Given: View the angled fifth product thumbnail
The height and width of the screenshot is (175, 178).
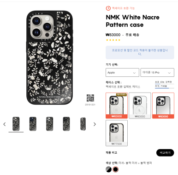Looking at the screenshot, I should click(83, 124).
